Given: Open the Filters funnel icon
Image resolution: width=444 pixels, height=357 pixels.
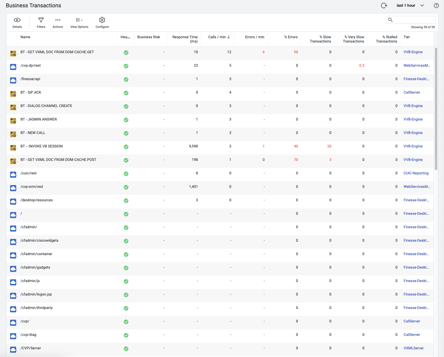Looking at the screenshot, I should click(x=41, y=20).
